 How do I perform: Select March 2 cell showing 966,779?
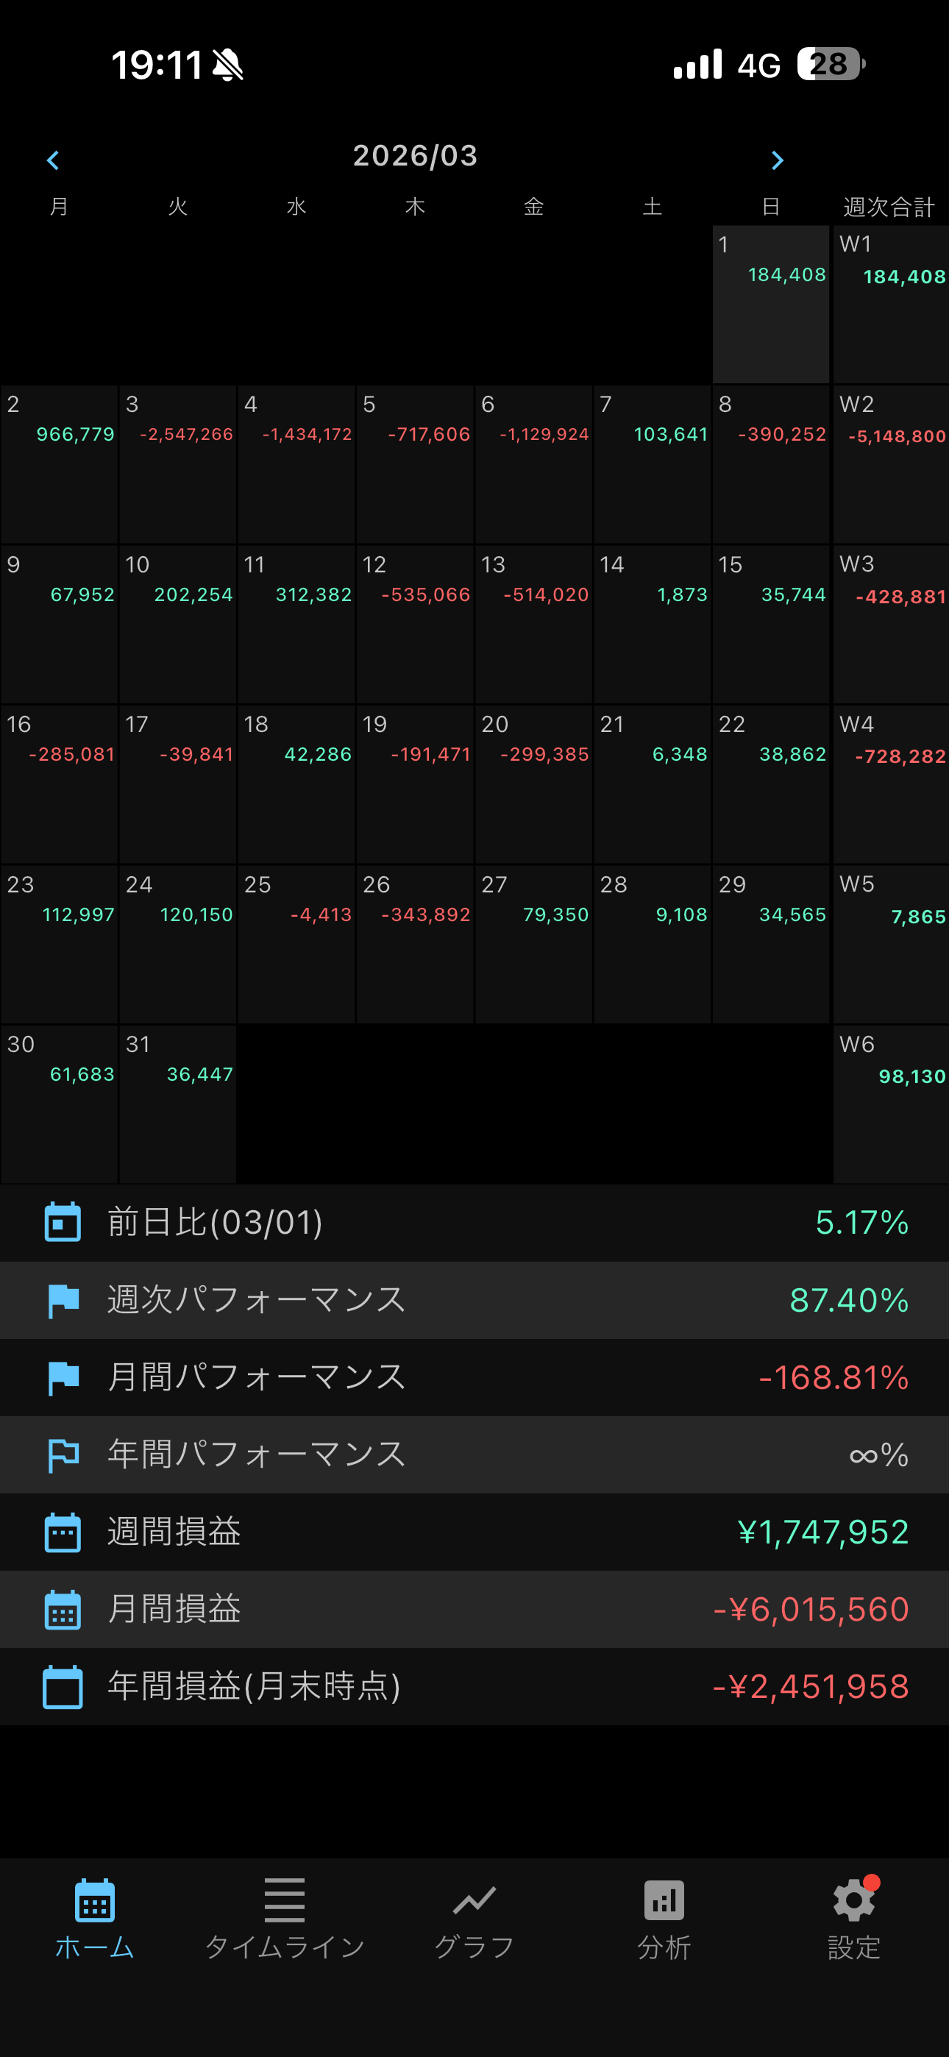[x=59, y=464]
